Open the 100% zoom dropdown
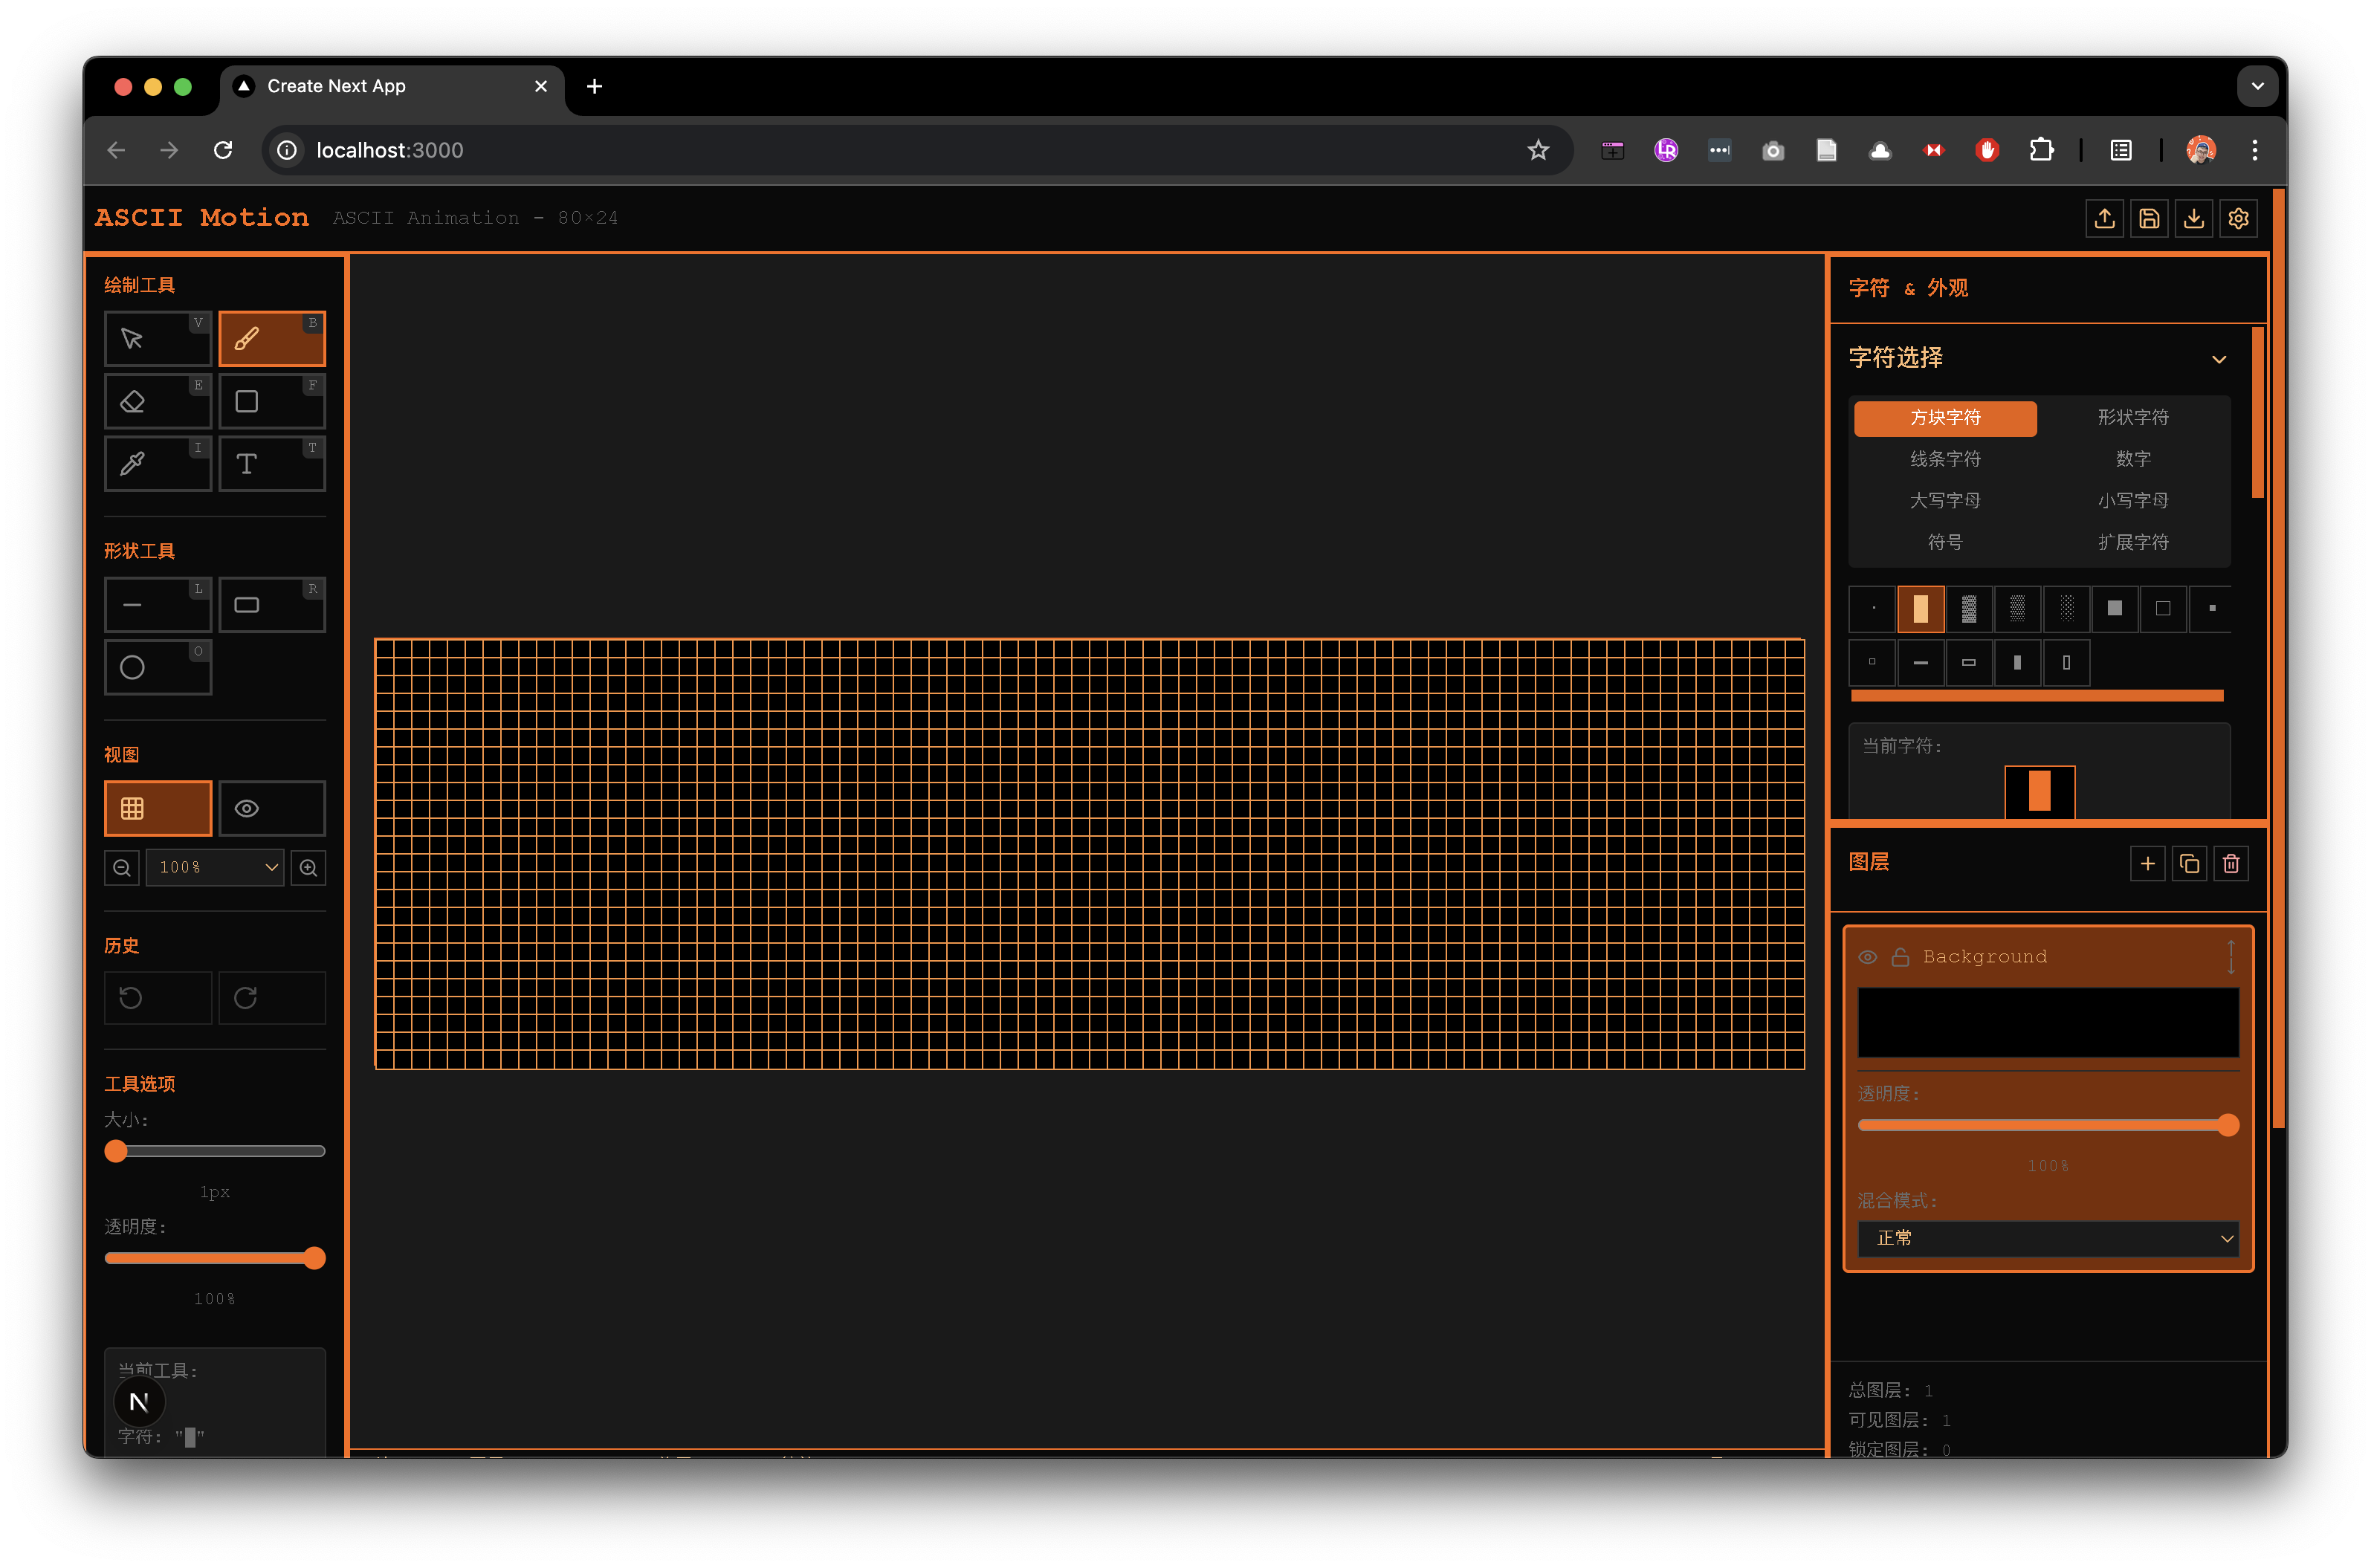The height and width of the screenshot is (1568, 2371). tap(215, 868)
